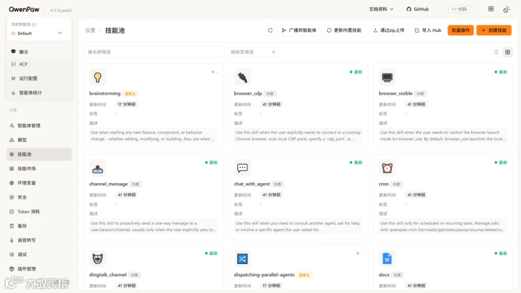Expand the 文档资料 dropdown menu
This screenshot has width=521, height=293.
(381, 9)
